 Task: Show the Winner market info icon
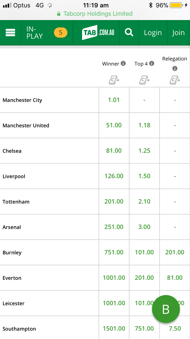pos(123,64)
